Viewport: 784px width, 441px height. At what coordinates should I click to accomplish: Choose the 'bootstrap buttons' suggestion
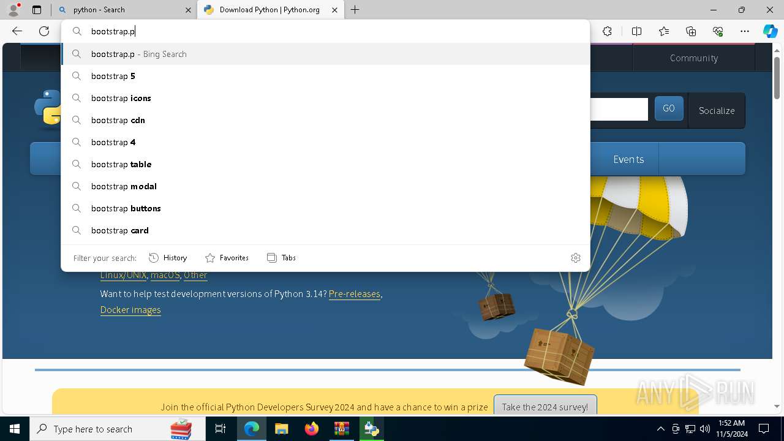coord(326,208)
